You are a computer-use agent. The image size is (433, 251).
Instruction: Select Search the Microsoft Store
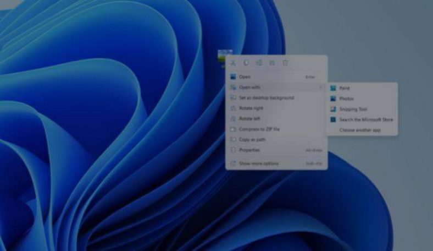(362, 120)
